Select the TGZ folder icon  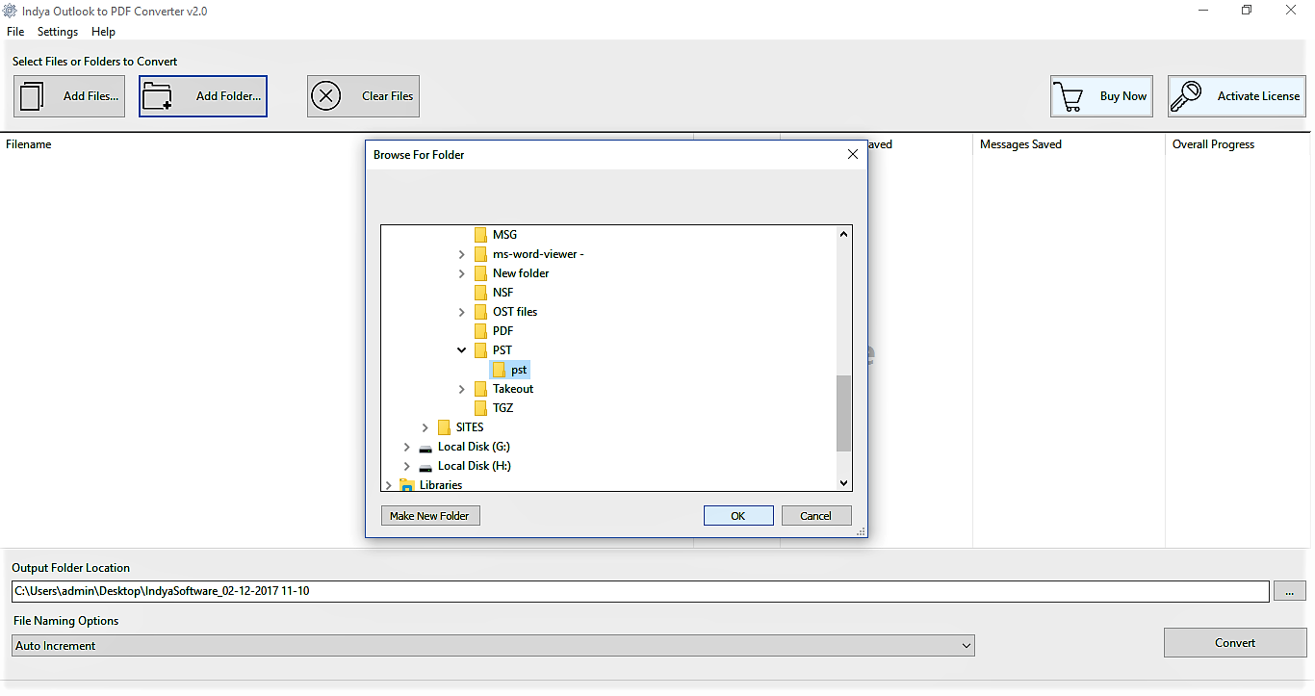coord(480,408)
